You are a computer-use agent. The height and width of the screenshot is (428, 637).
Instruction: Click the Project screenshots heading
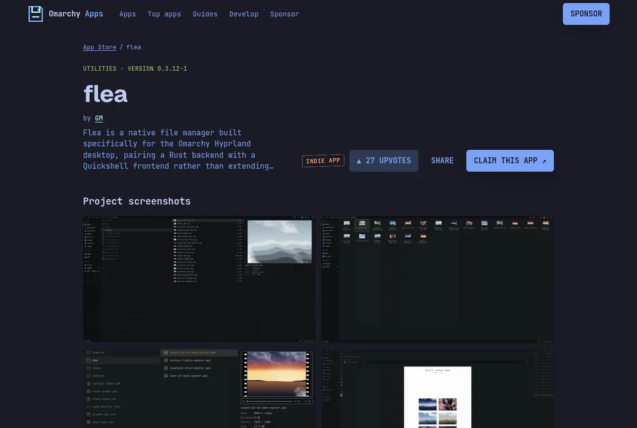pyautogui.click(x=137, y=201)
